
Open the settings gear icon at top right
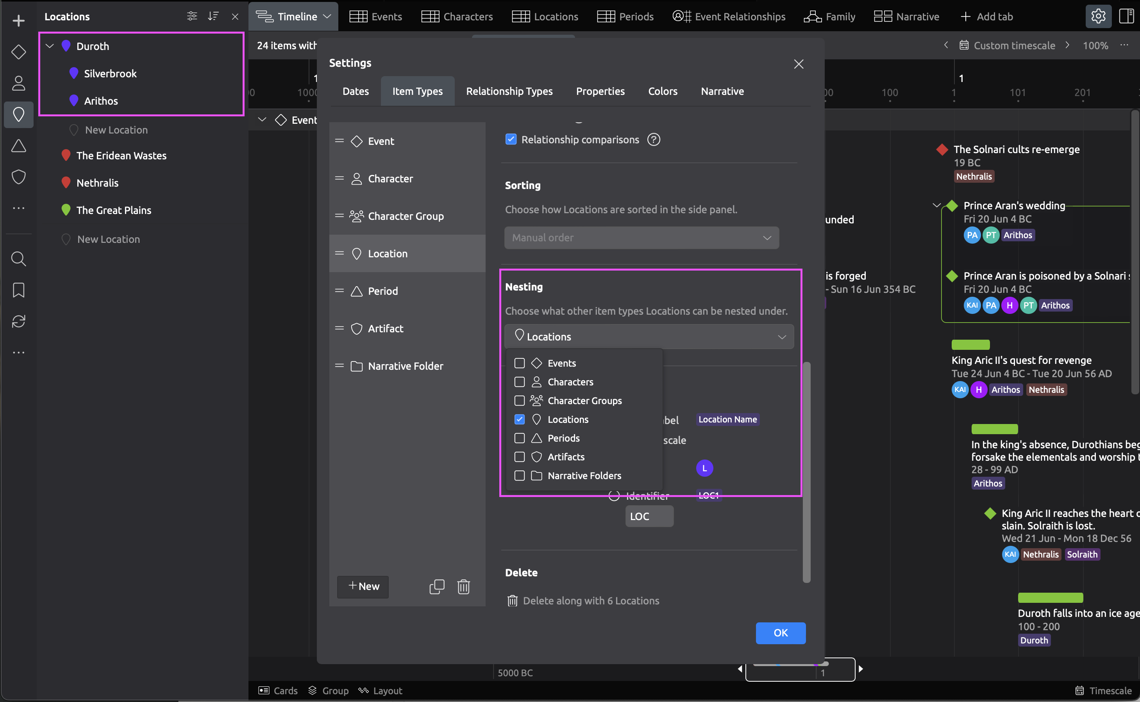(x=1098, y=16)
